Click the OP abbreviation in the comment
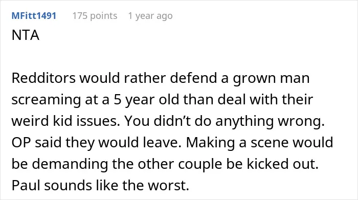Image resolution: width=358 pixels, height=200 pixels. pyautogui.click(x=21, y=143)
